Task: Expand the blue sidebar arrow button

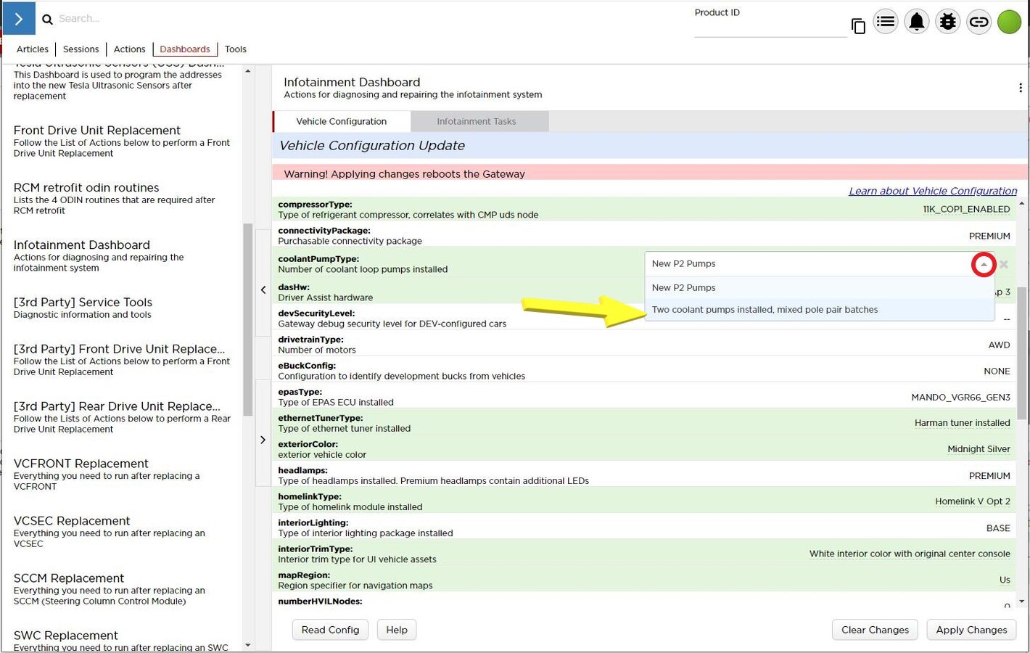Action: pos(19,18)
